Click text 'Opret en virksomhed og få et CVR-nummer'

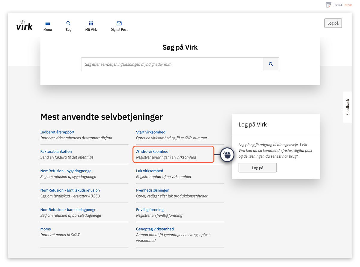[x=171, y=138]
